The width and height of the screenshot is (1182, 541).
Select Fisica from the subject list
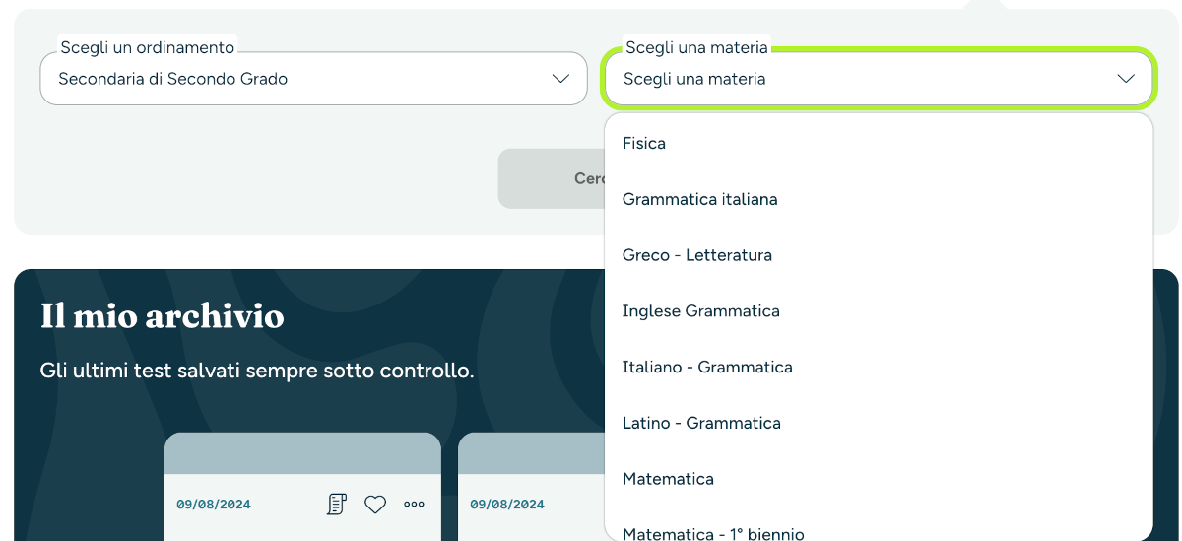[x=878, y=144]
